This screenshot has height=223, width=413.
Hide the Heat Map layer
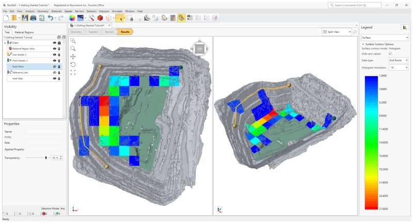[55, 78]
